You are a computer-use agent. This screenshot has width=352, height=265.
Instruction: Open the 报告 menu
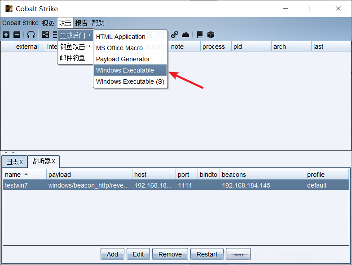[81, 23]
